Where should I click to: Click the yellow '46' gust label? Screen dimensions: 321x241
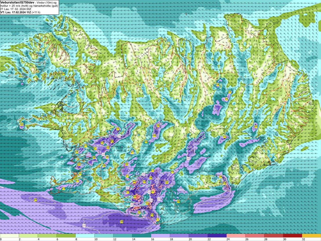(x=134, y=182)
